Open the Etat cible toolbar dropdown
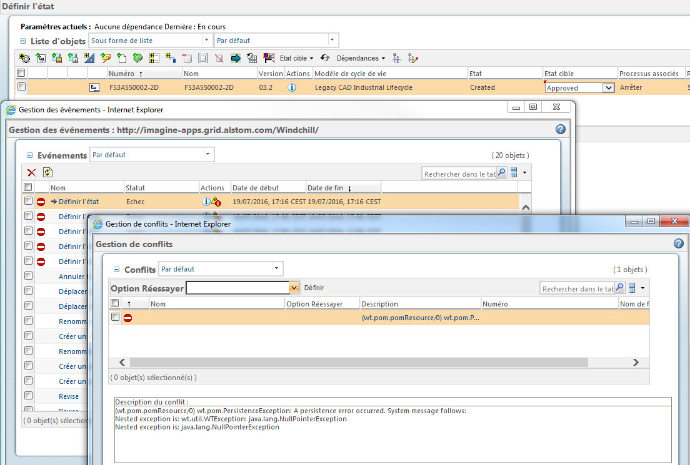690x465 pixels. click(x=297, y=58)
